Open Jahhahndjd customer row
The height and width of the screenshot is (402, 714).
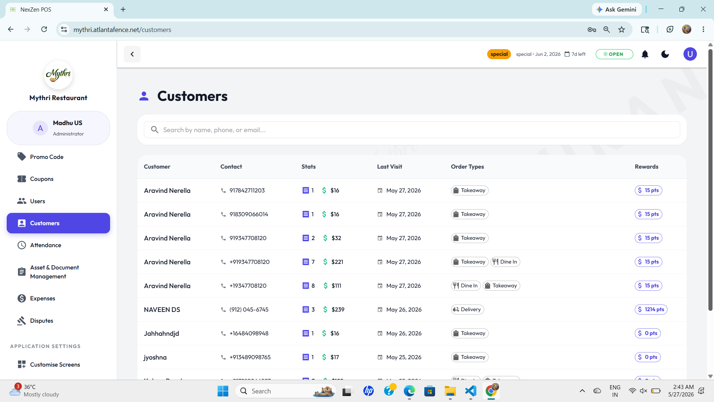point(412,334)
